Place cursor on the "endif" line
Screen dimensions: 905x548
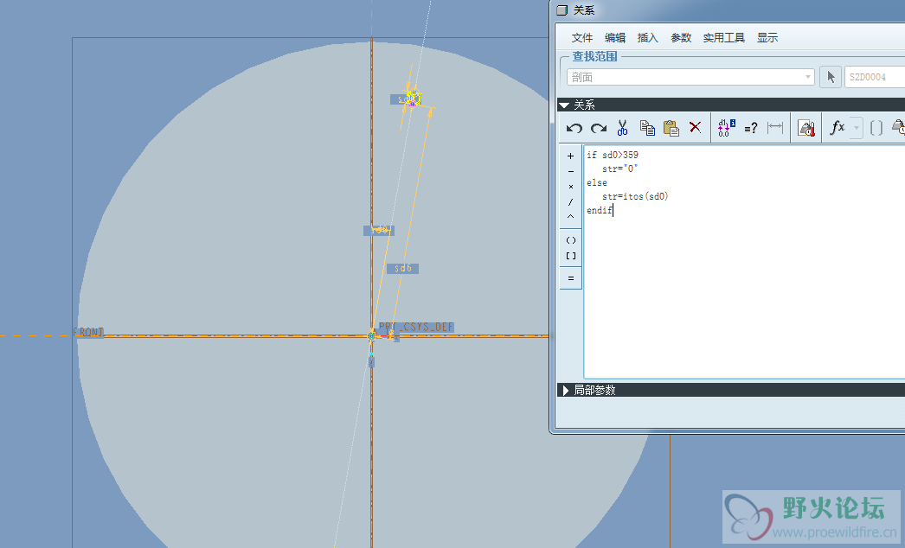click(x=599, y=210)
